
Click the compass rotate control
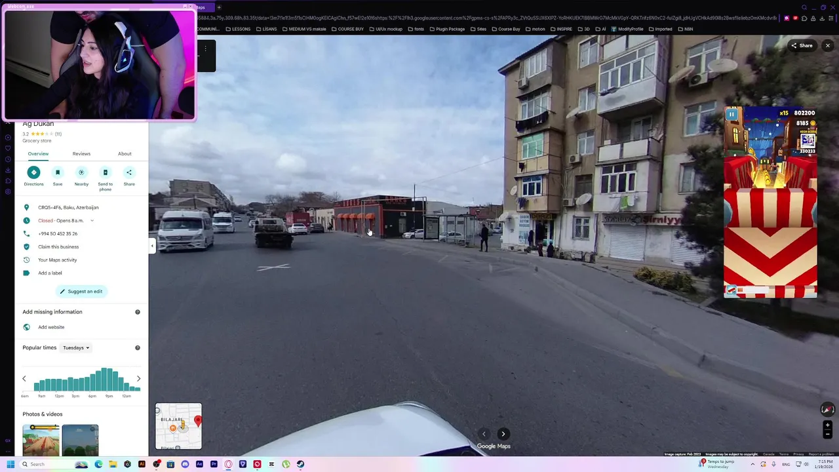827,409
